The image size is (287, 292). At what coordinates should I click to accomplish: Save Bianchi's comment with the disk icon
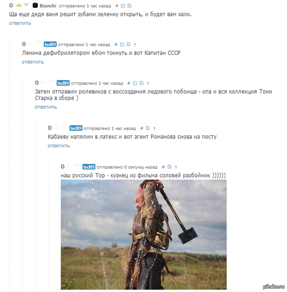(129, 6)
